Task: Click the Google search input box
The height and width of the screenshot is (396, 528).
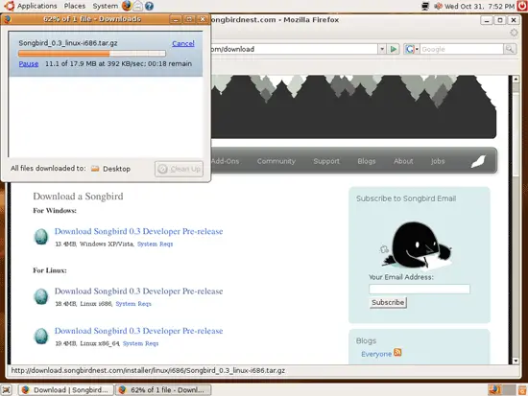Action: point(462,49)
